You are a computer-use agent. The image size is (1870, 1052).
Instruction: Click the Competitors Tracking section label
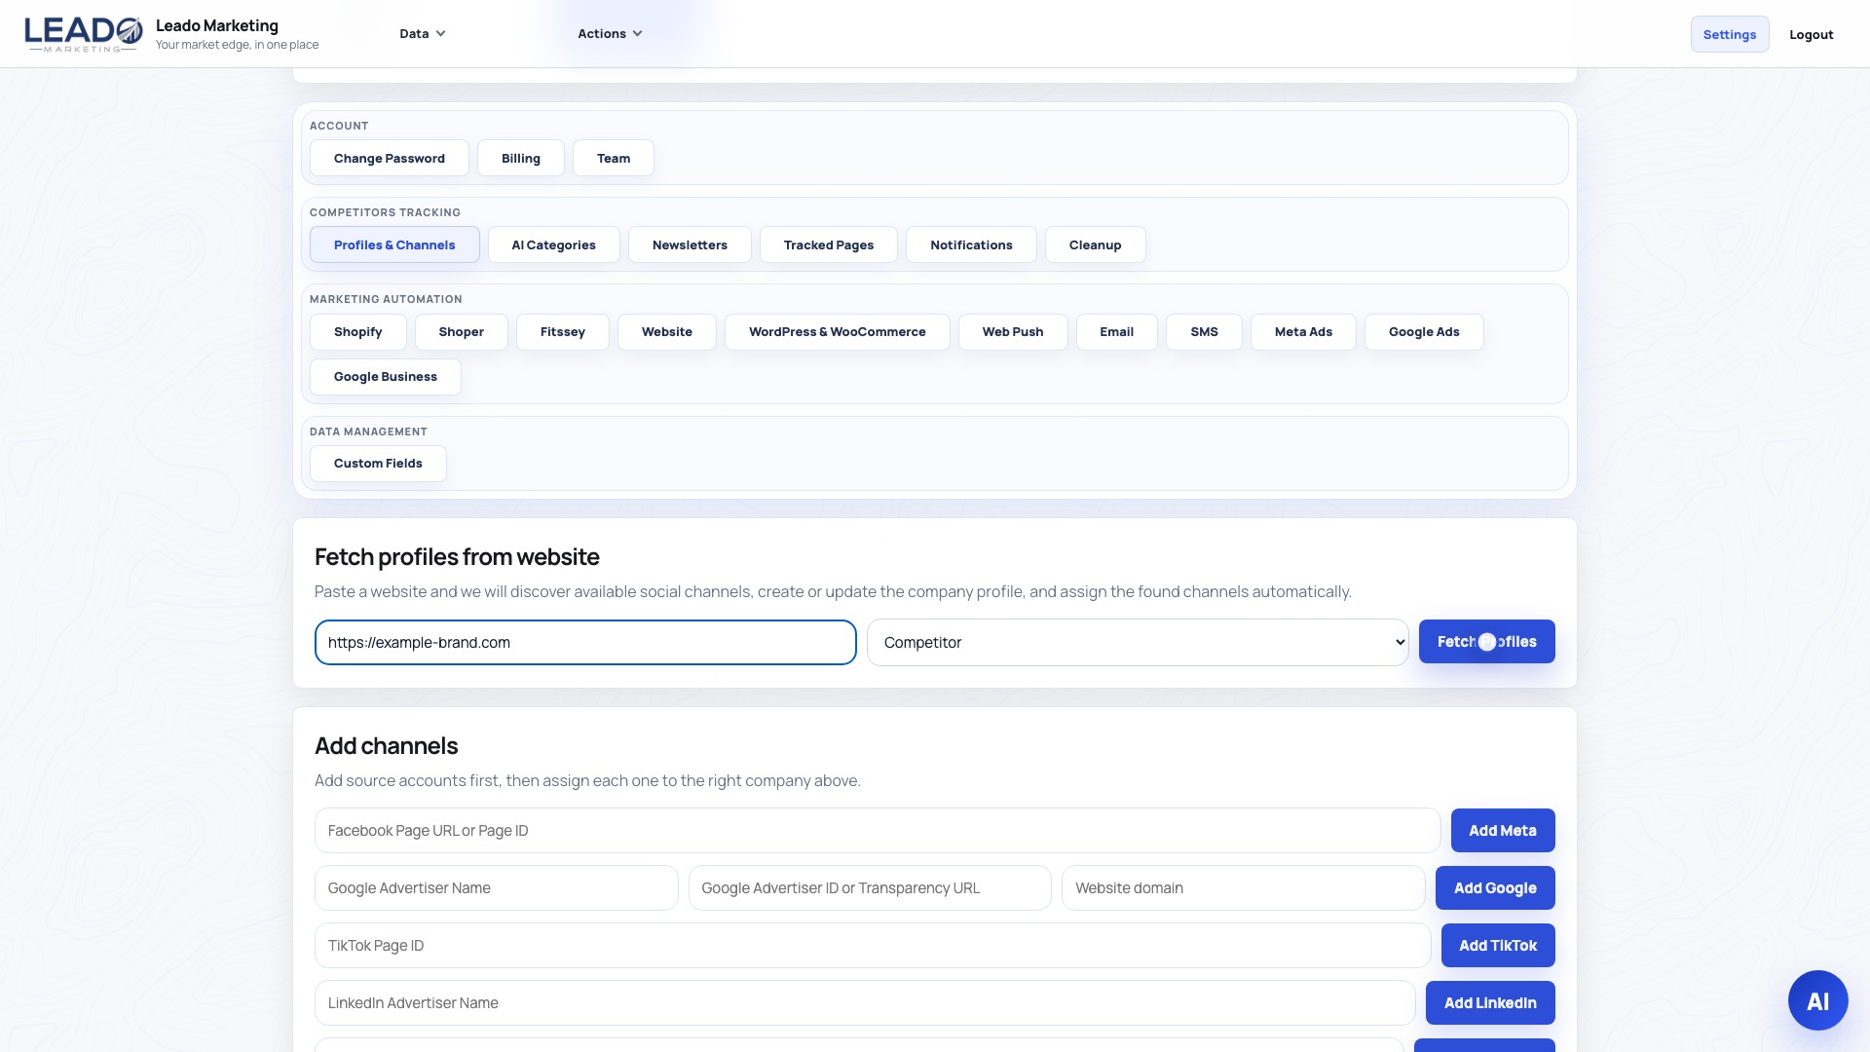point(385,212)
